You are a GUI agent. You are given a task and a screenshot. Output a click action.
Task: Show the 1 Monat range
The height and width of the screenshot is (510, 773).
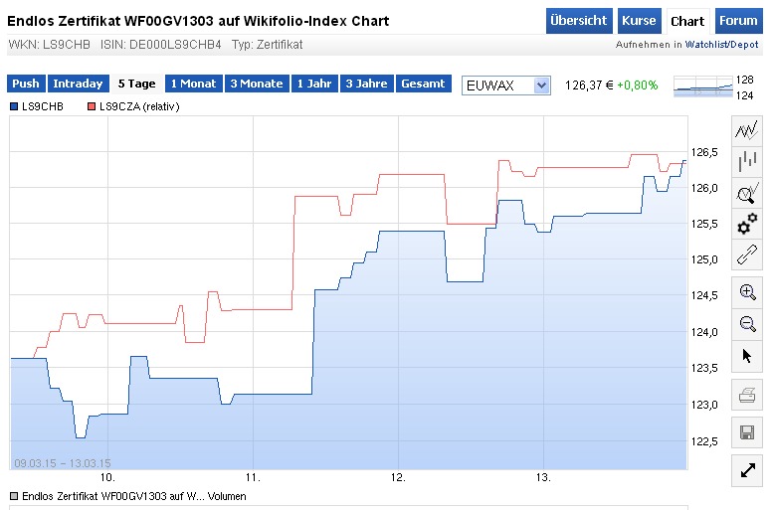coord(194,84)
